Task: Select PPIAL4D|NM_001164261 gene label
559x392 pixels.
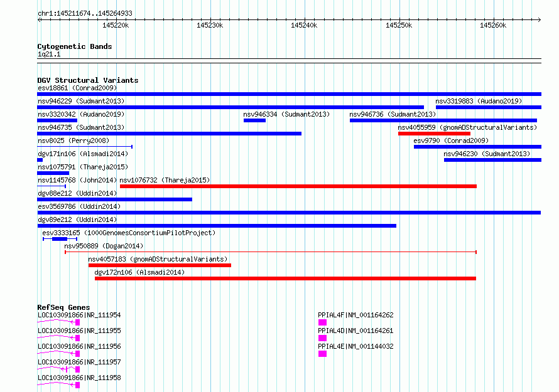Action: point(355,331)
